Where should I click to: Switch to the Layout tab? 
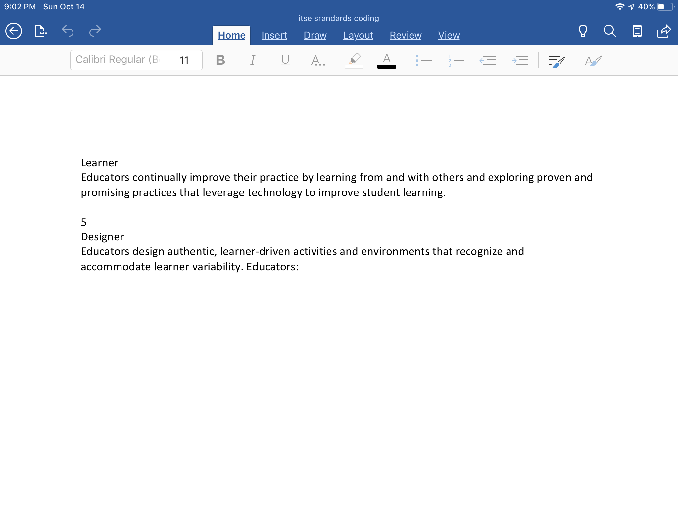point(358,35)
